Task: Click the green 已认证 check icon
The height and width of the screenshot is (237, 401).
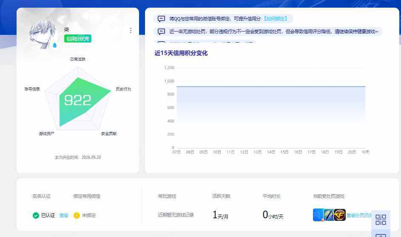Action: (36, 215)
